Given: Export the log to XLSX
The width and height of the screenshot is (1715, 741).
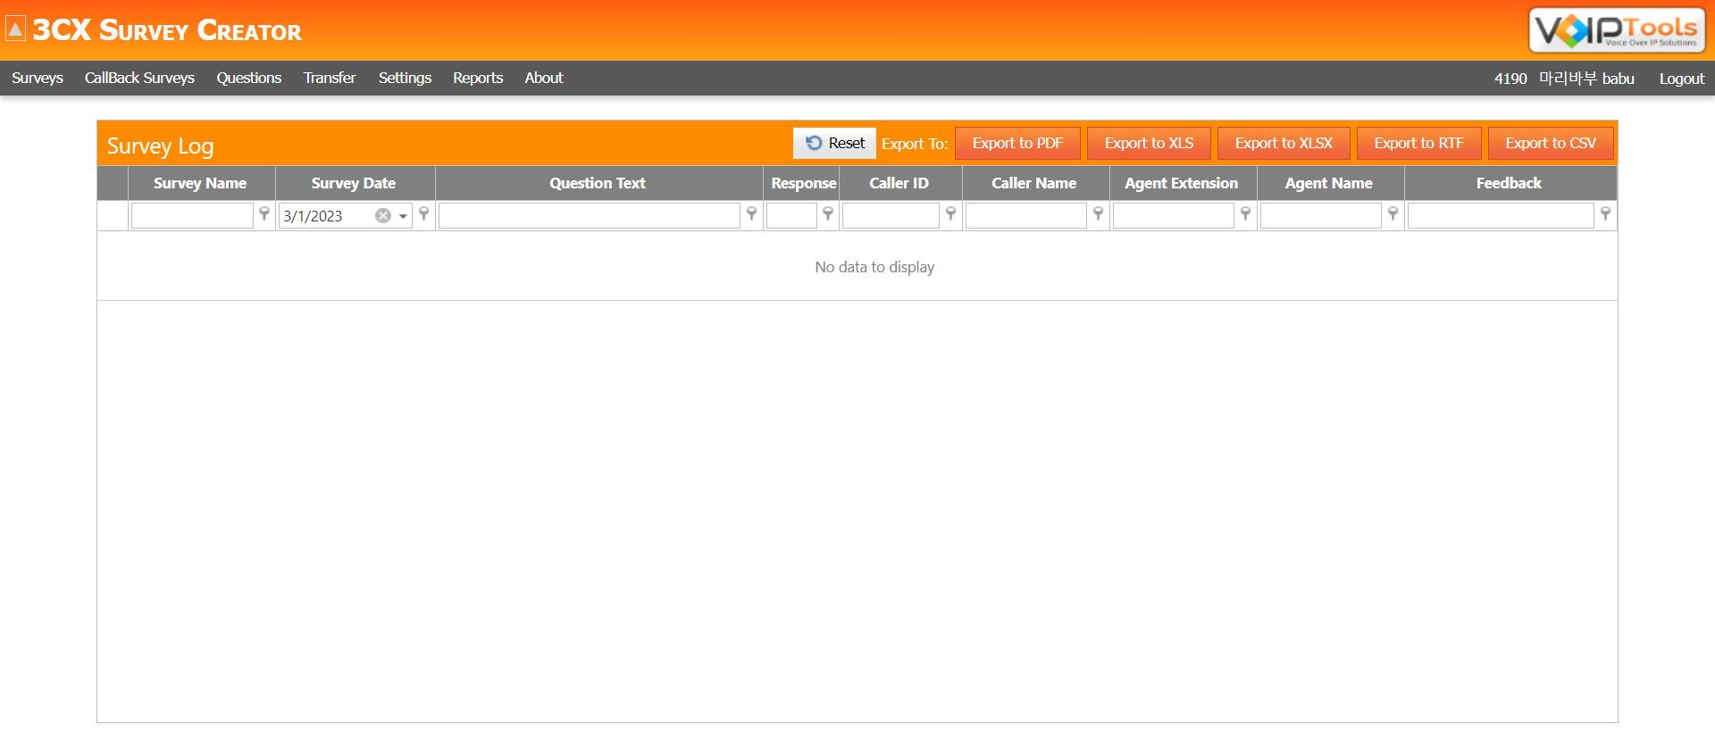Looking at the screenshot, I should click(1284, 143).
